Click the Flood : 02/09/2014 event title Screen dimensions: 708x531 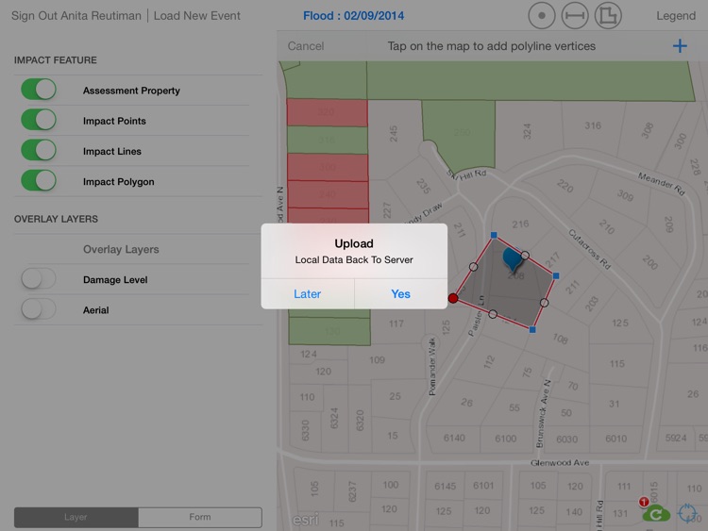coord(354,16)
